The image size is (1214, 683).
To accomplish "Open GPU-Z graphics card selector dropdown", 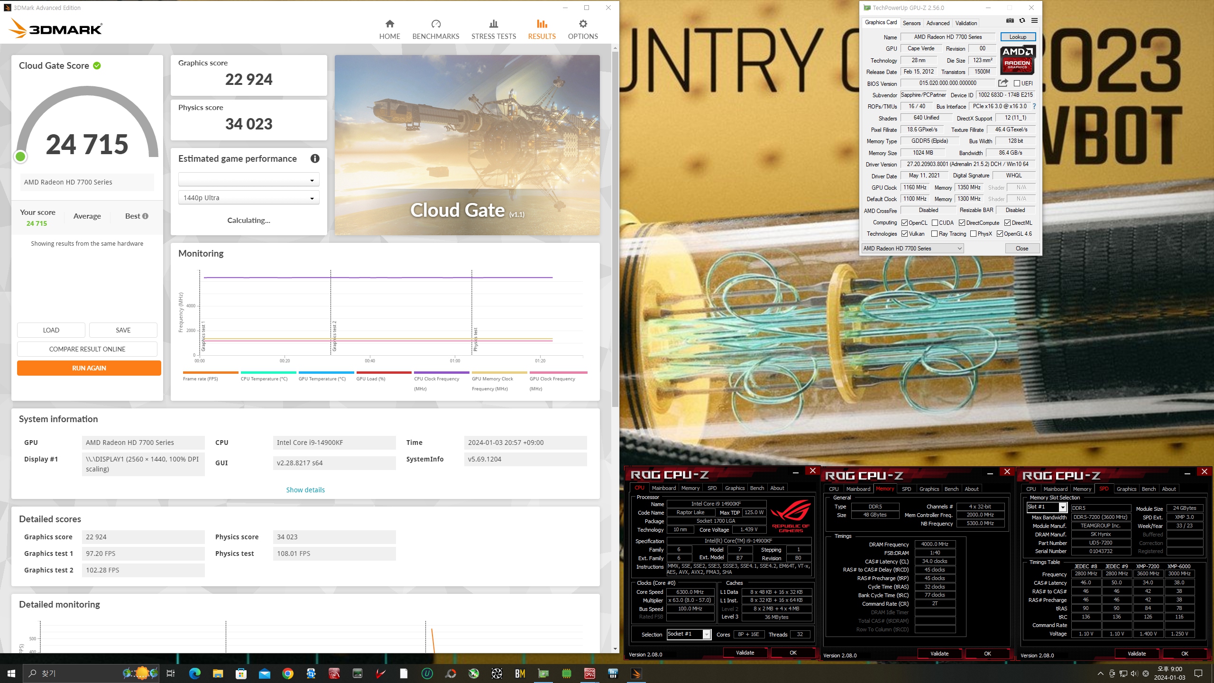I will 912,249.
